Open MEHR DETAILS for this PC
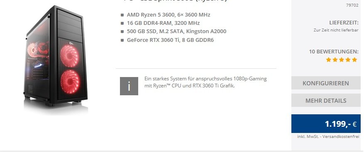 [x=326, y=100]
